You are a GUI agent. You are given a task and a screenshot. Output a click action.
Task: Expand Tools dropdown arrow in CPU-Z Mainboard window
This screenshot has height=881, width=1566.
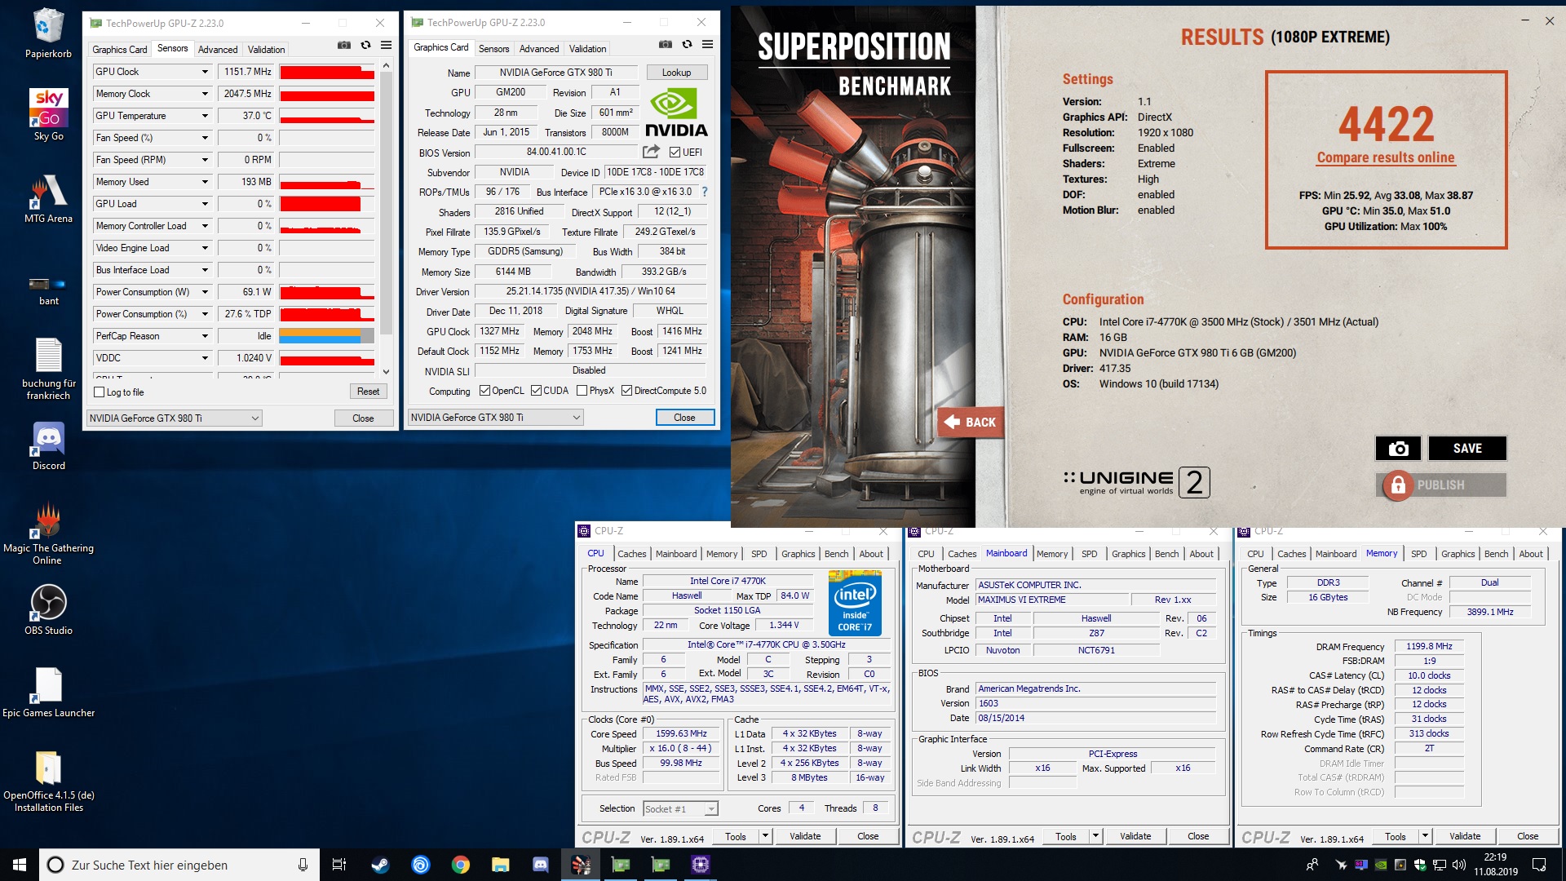(1095, 836)
